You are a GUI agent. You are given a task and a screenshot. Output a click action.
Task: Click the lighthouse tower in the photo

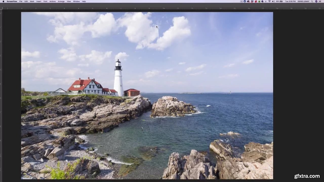[118, 80]
